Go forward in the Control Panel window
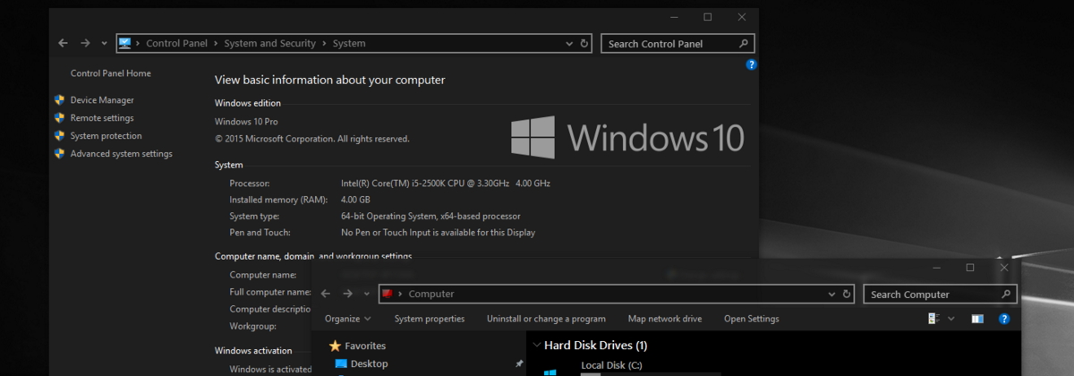 click(85, 43)
